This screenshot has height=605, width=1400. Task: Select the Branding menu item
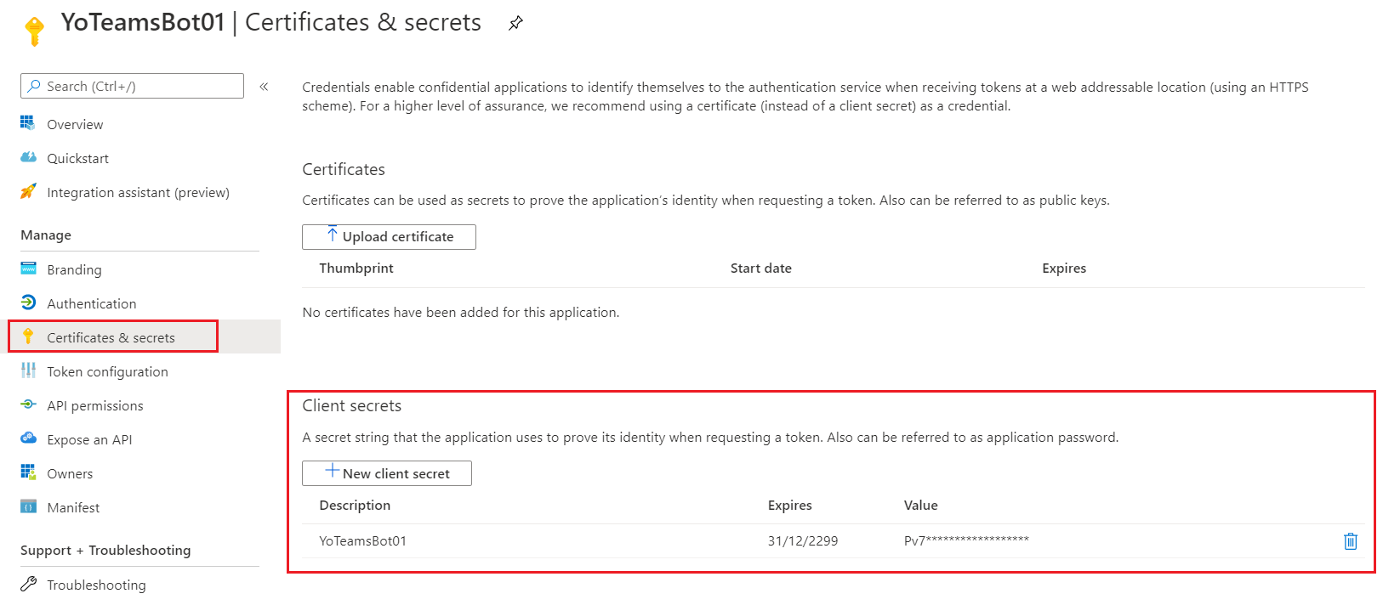[74, 269]
